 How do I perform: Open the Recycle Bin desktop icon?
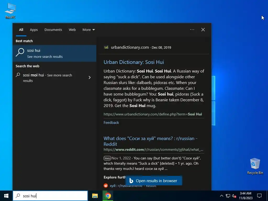coord(255,166)
